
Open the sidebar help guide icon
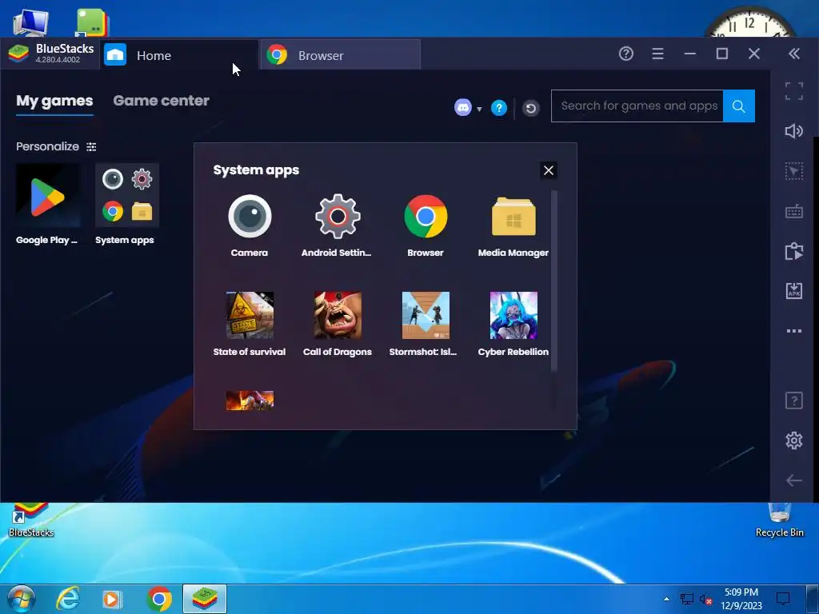(794, 401)
